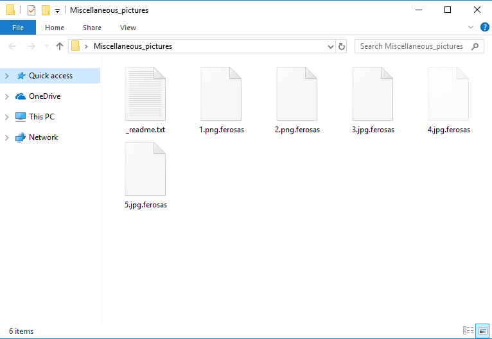Viewport: 492px width, 339px height.
Task: Switch to large thumbnails view layout
Action: coord(482,331)
